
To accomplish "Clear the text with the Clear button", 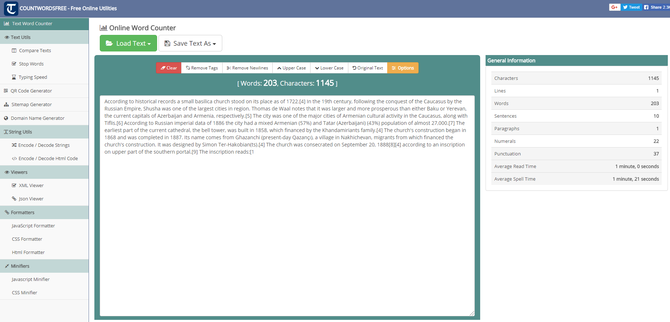I will (x=169, y=68).
